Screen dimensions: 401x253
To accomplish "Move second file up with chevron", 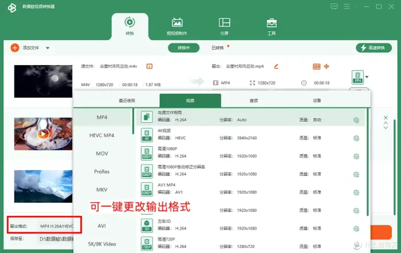I will [x=386, y=123].
